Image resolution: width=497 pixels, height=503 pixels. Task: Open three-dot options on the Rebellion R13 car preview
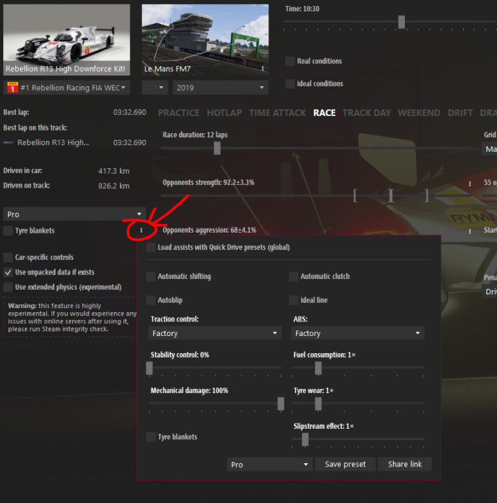pyautogui.click(x=124, y=69)
